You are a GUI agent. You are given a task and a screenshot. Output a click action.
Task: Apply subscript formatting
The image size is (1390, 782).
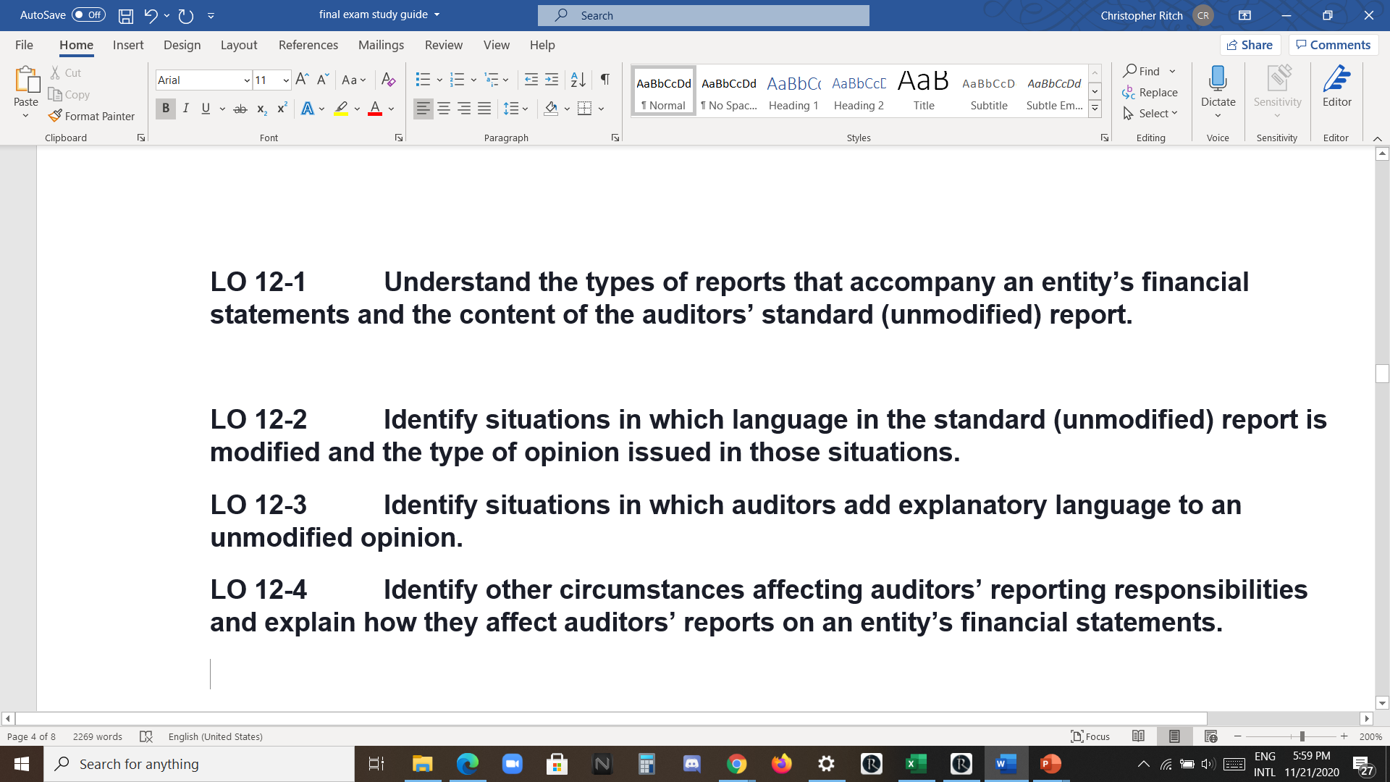coord(261,108)
